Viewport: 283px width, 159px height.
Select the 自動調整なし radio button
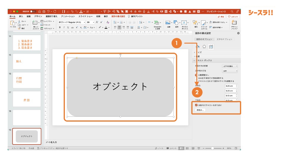click(x=196, y=75)
